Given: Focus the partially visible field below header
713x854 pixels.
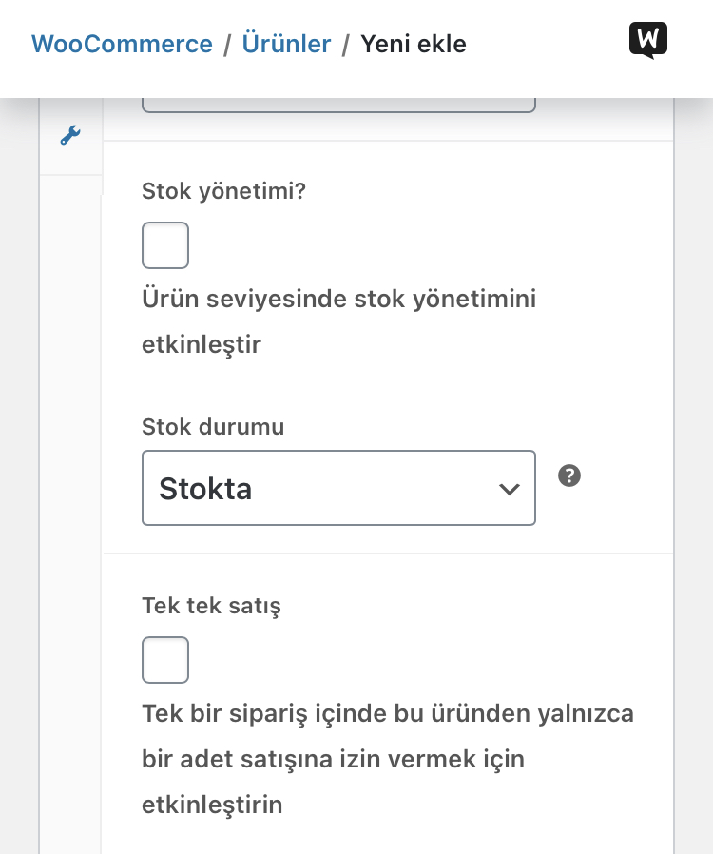Looking at the screenshot, I should tap(338, 105).
